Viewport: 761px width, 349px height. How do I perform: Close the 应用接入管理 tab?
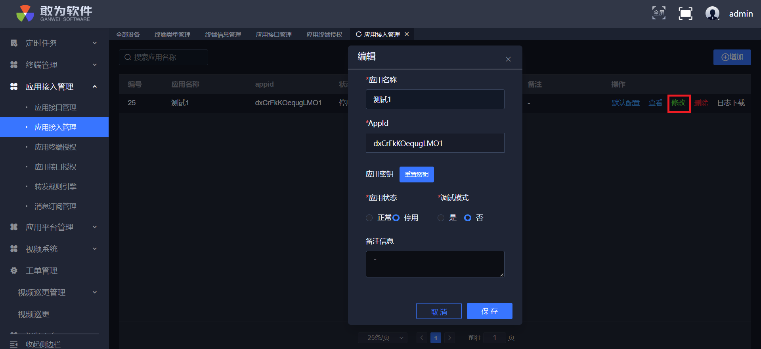[x=407, y=34]
